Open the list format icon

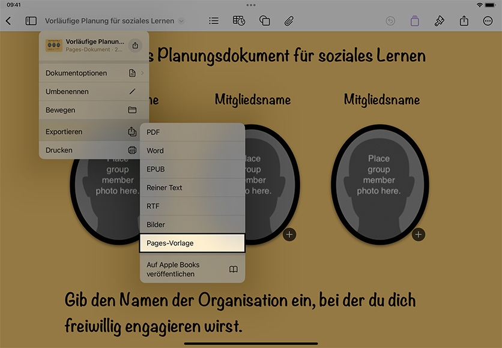(214, 21)
